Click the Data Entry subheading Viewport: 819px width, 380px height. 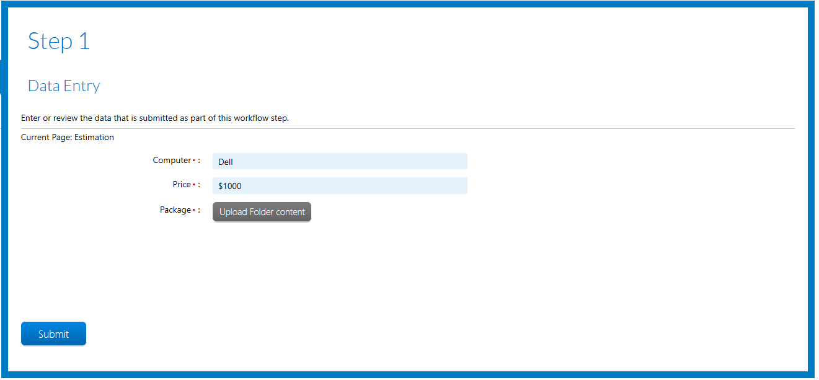coord(64,86)
